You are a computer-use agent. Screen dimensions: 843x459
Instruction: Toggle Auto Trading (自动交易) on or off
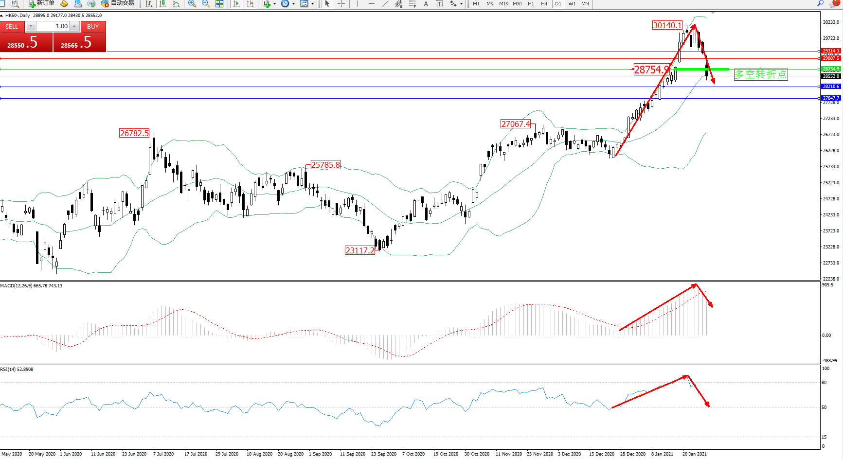(117, 3)
